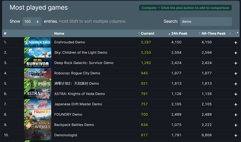Open Japanese Drift Master JDM thumbnail
The image size is (241, 142).
[x=37, y=104]
